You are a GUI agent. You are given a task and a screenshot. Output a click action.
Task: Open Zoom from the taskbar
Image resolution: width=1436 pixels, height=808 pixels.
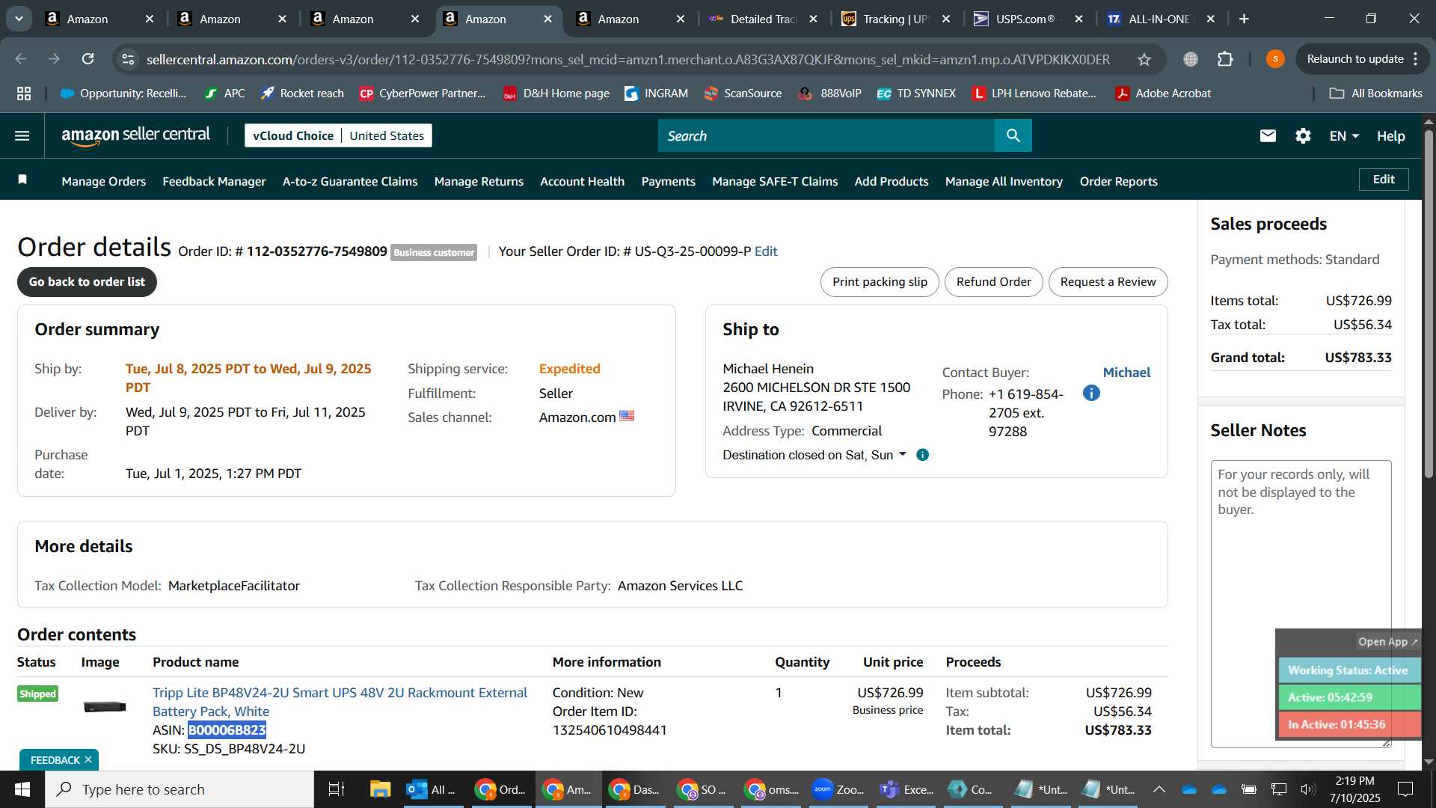pyautogui.click(x=838, y=789)
